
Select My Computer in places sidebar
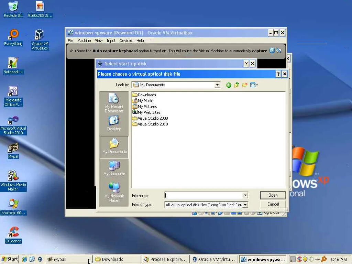(x=114, y=168)
